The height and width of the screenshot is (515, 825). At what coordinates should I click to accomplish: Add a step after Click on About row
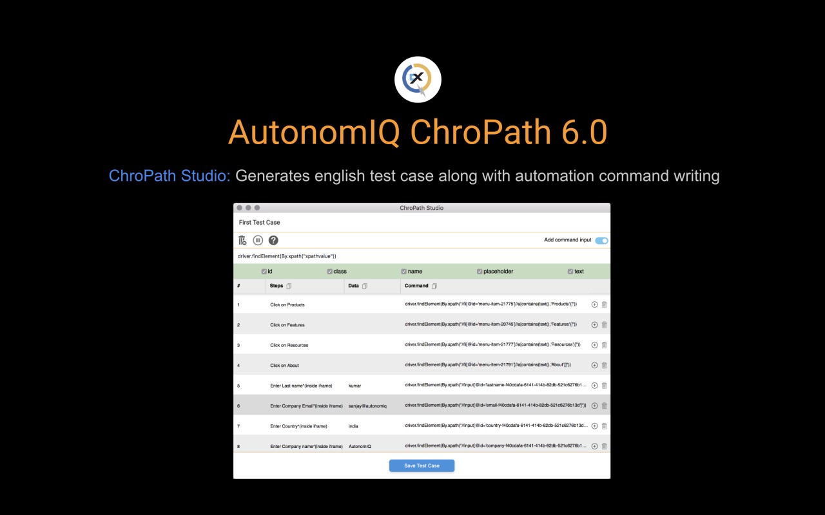(x=594, y=365)
